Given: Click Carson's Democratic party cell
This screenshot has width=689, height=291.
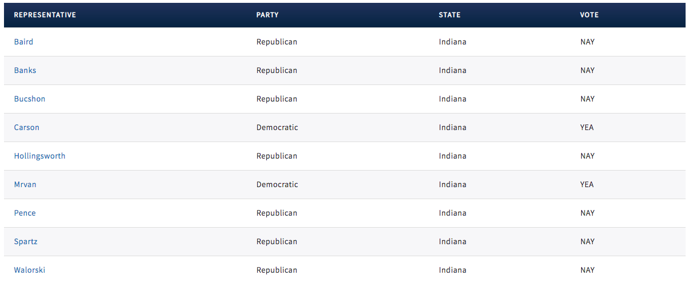Looking at the screenshot, I should [x=277, y=127].
